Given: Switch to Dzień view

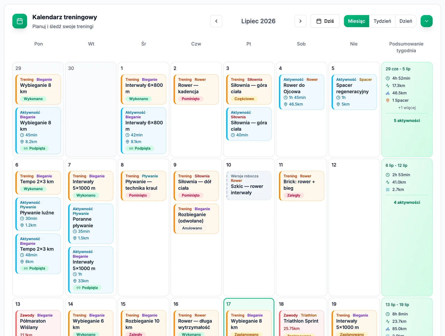Looking at the screenshot, I should coord(406,21).
